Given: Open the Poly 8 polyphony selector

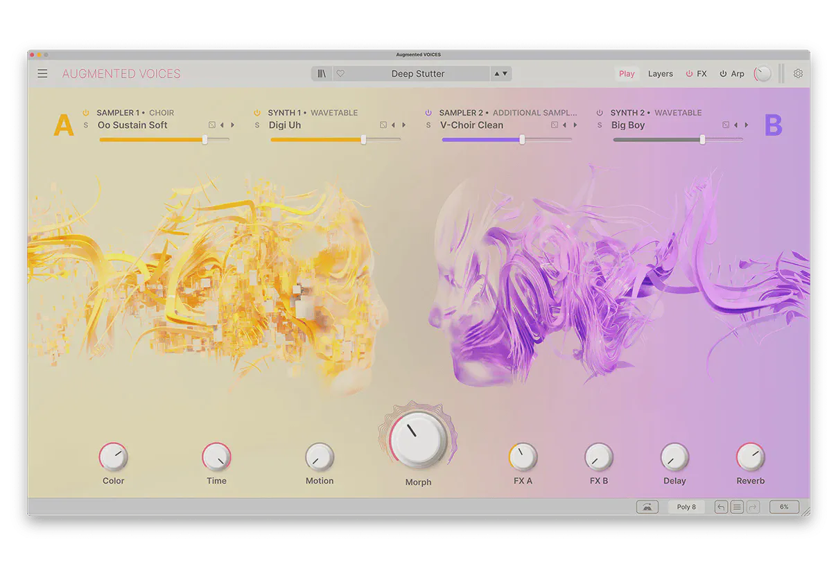Looking at the screenshot, I should pos(686,507).
